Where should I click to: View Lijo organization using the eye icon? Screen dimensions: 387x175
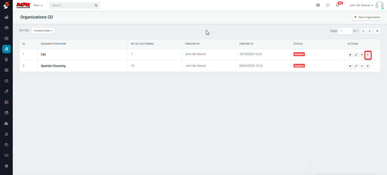tap(350, 55)
